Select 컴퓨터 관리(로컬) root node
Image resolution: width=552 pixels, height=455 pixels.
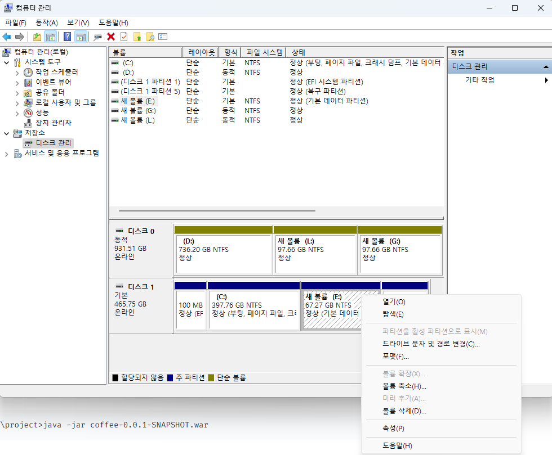click(41, 52)
